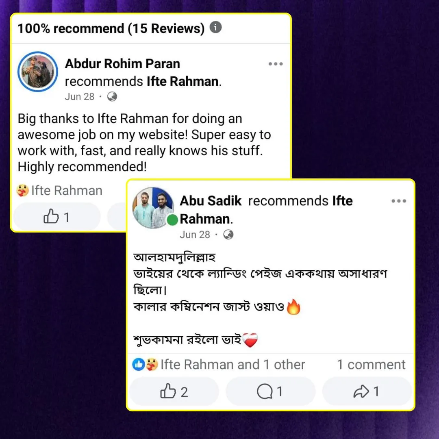
Task: Open three-dot menu on Abu Sadik's review
Action: [399, 201]
